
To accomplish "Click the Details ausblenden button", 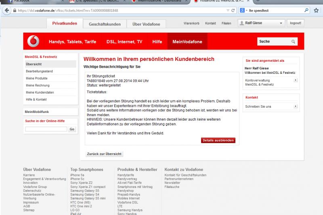I will 218,140.
